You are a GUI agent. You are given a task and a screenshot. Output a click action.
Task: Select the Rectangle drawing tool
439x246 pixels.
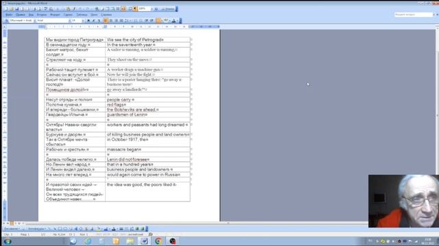coord(60,229)
